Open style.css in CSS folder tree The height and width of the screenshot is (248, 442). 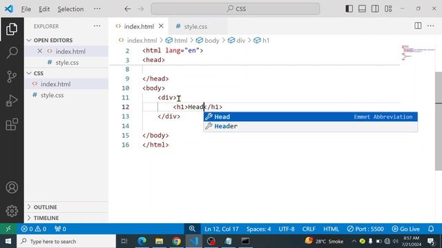click(x=66, y=95)
